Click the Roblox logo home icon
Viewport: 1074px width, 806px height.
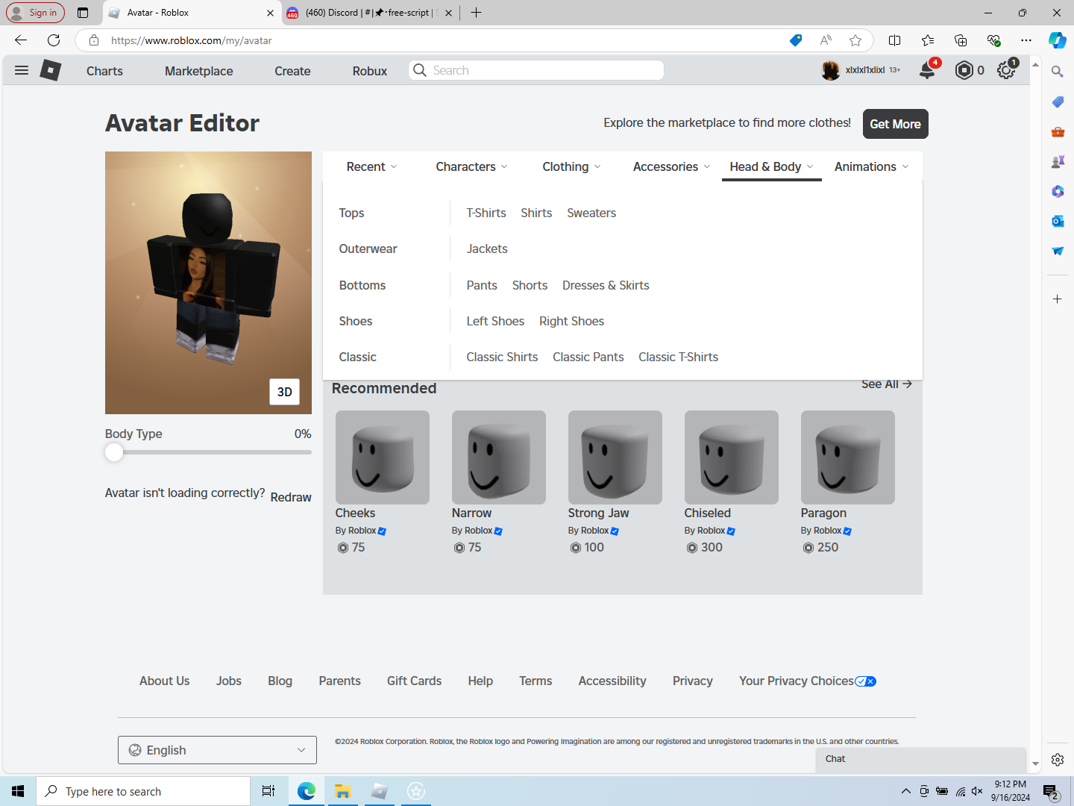point(50,70)
